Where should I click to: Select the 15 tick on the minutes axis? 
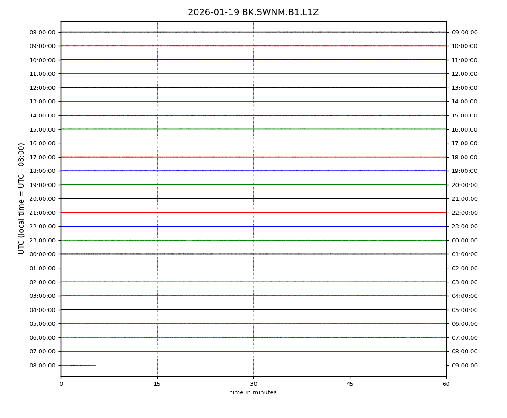pyautogui.click(x=157, y=384)
